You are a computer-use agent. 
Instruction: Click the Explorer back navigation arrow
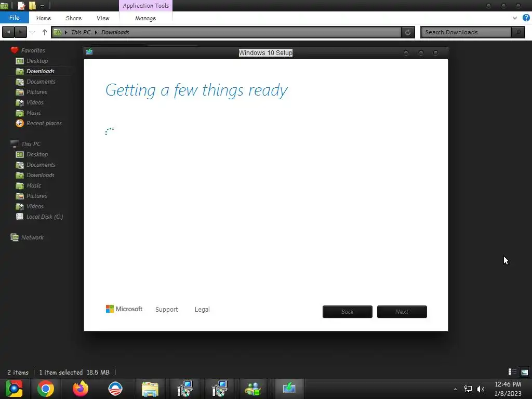pos(8,32)
